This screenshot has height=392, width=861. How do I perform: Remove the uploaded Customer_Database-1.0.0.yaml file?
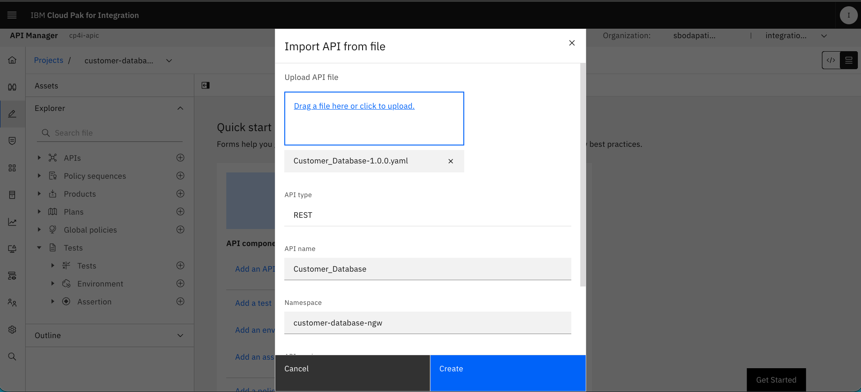(x=451, y=161)
